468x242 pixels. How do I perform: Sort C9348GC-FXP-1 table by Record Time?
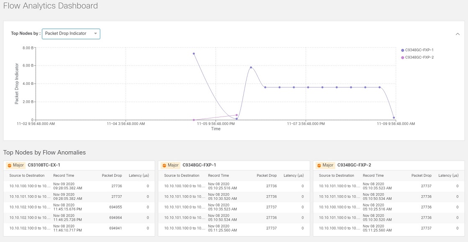coord(219,176)
